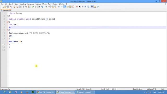167x94 pixels.
Task: Zoom in using the toolbar Zoom In icon
Action: click(46, 7)
